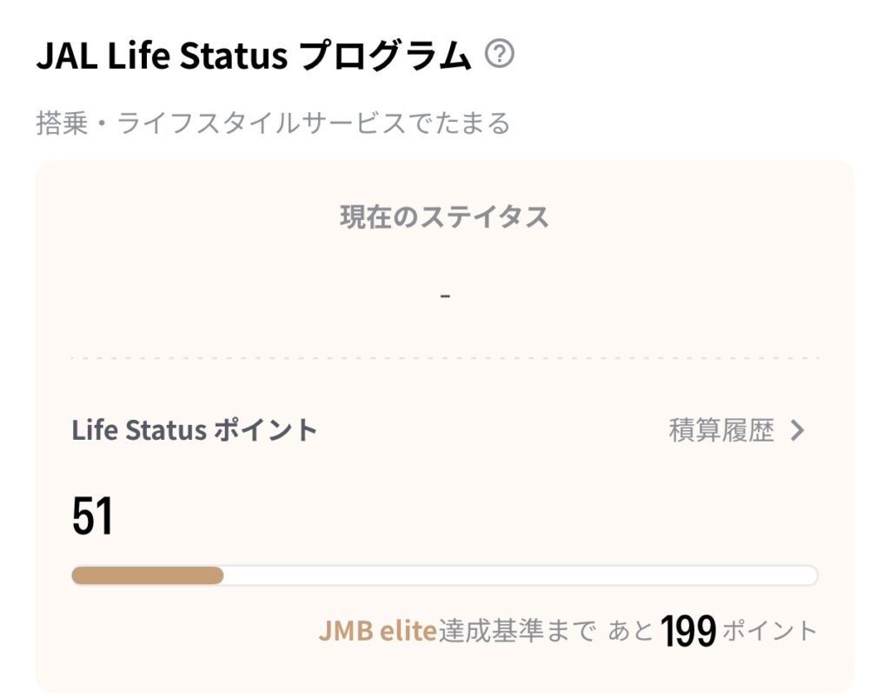The width and height of the screenshot is (890, 698).
Task: Select the Life Status ポイント label
Action: point(195,430)
